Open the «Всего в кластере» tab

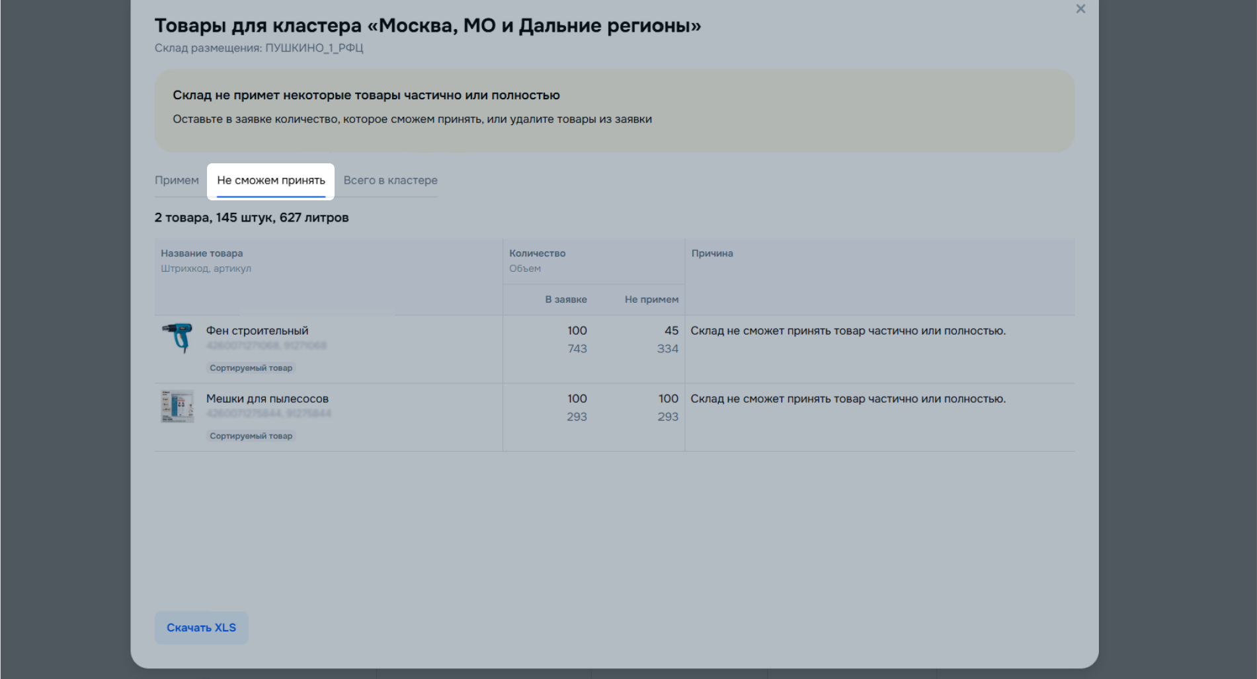390,180
